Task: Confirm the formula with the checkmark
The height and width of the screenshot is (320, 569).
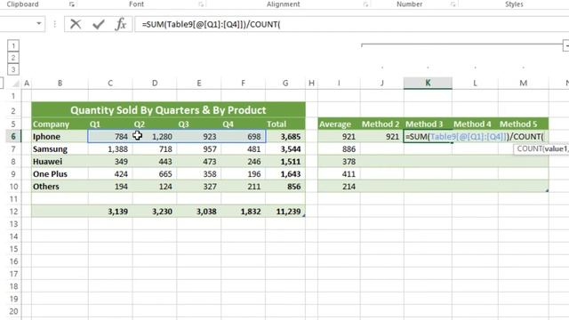Action: (x=99, y=24)
